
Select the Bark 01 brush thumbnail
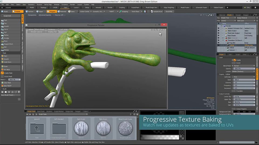click(x=81, y=128)
